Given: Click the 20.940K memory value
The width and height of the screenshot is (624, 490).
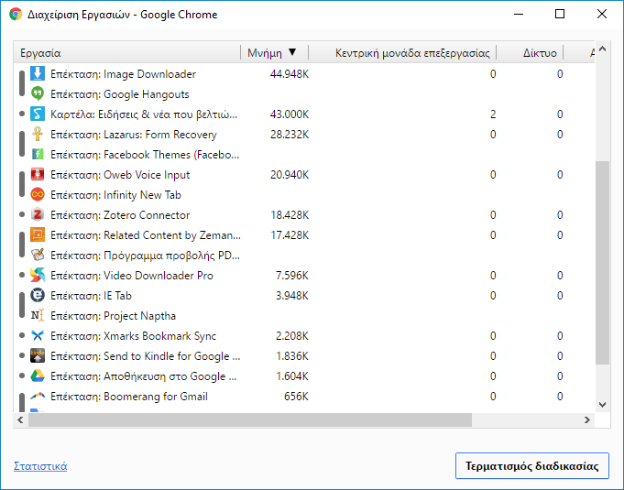Looking at the screenshot, I should [290, 175].
